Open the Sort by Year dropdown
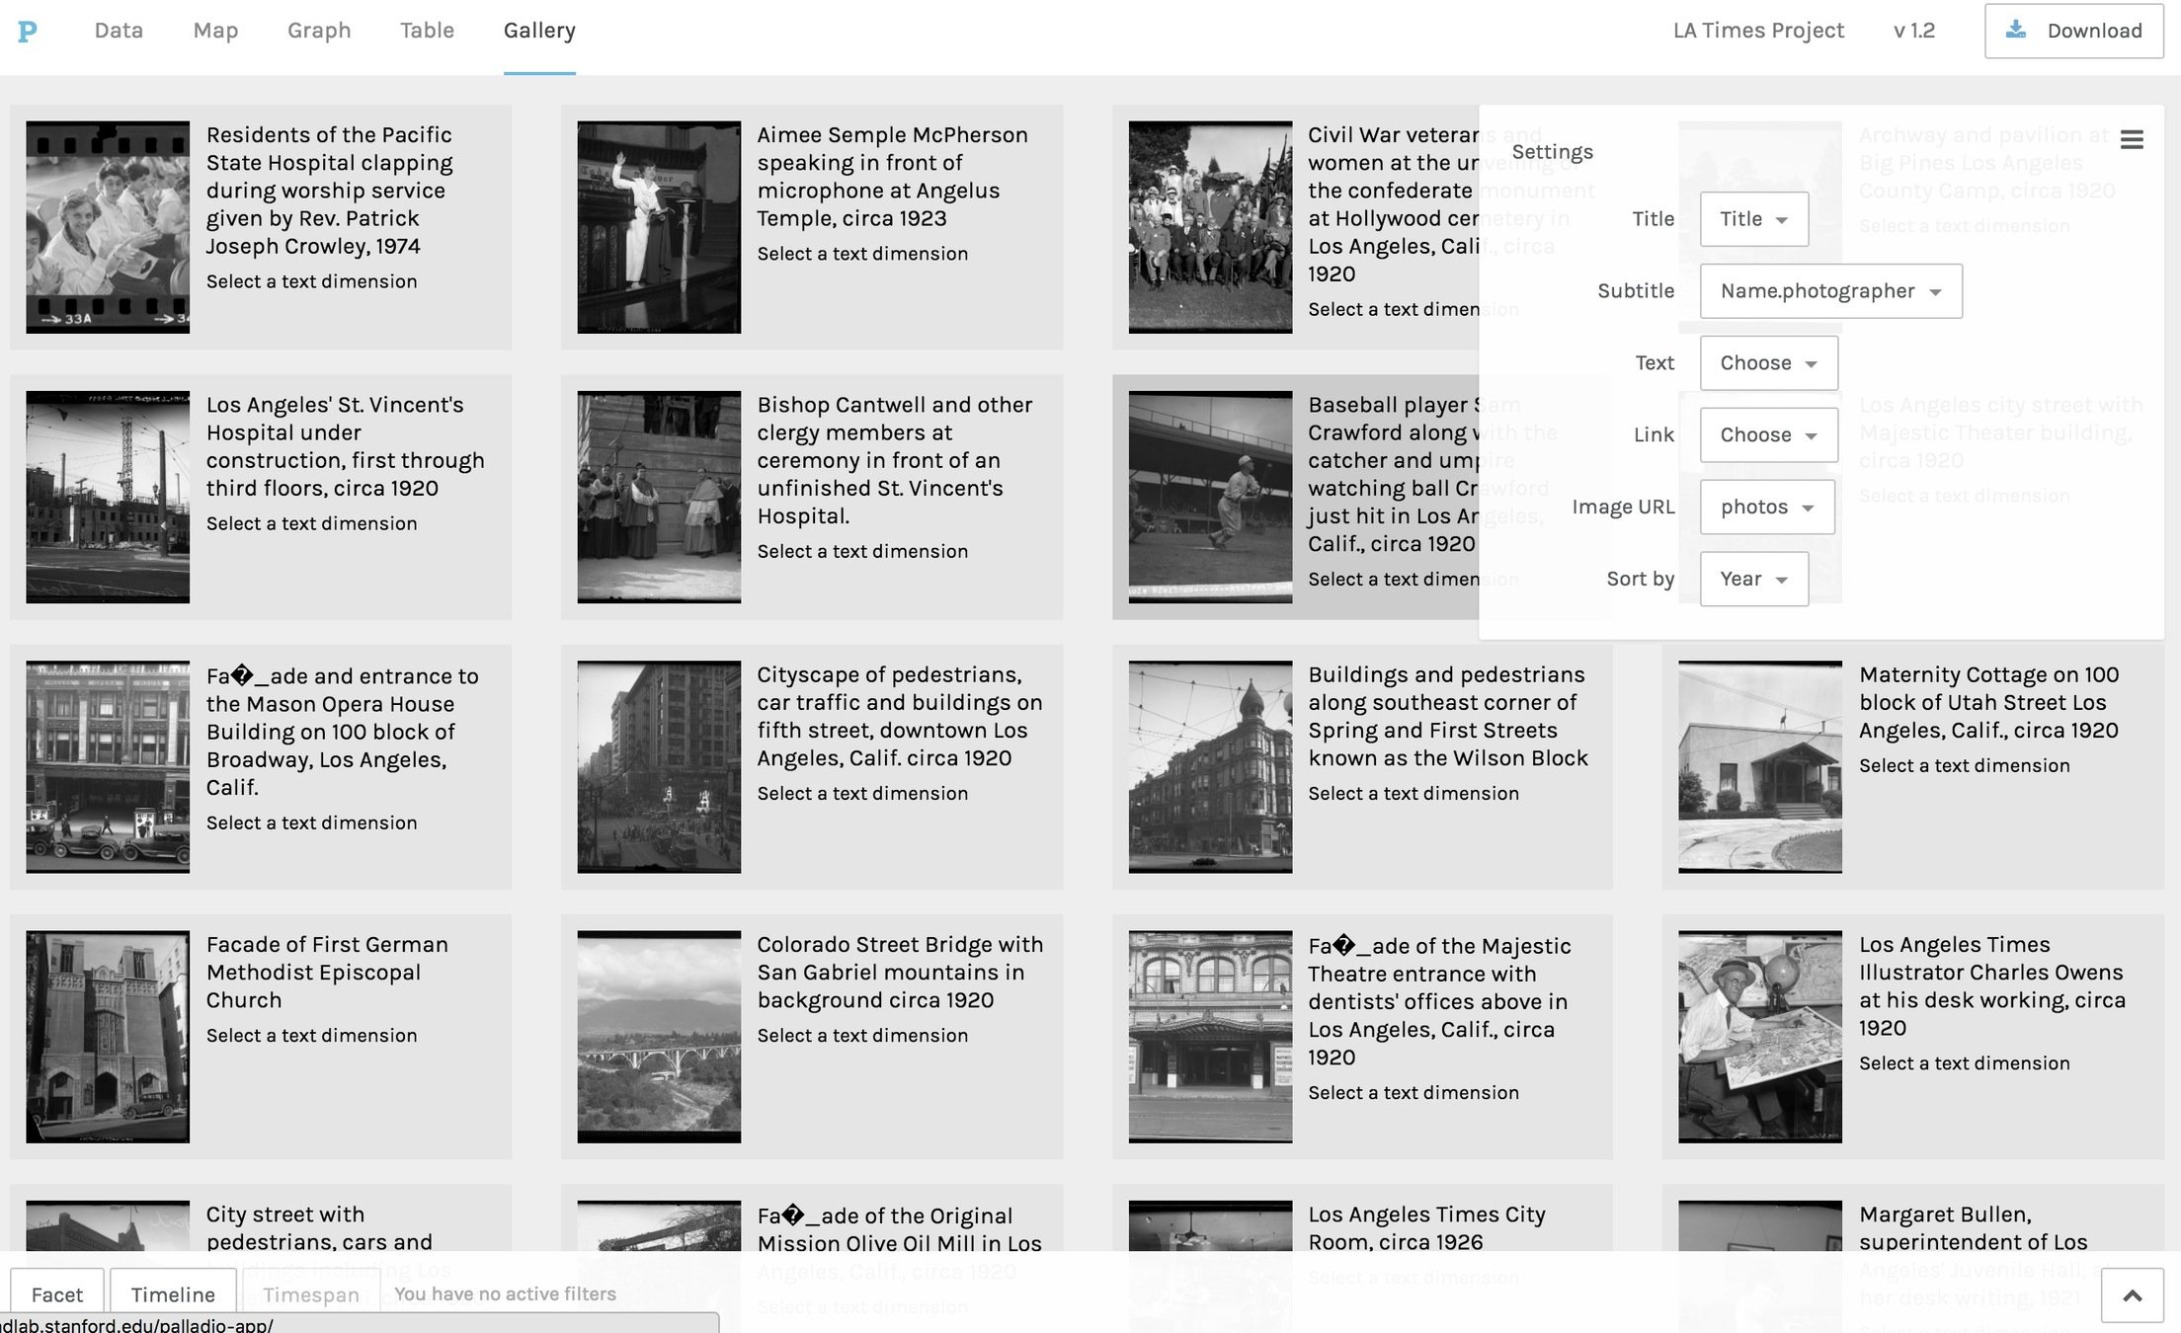This screenshot has height=1333, width=2181. 1753,580
